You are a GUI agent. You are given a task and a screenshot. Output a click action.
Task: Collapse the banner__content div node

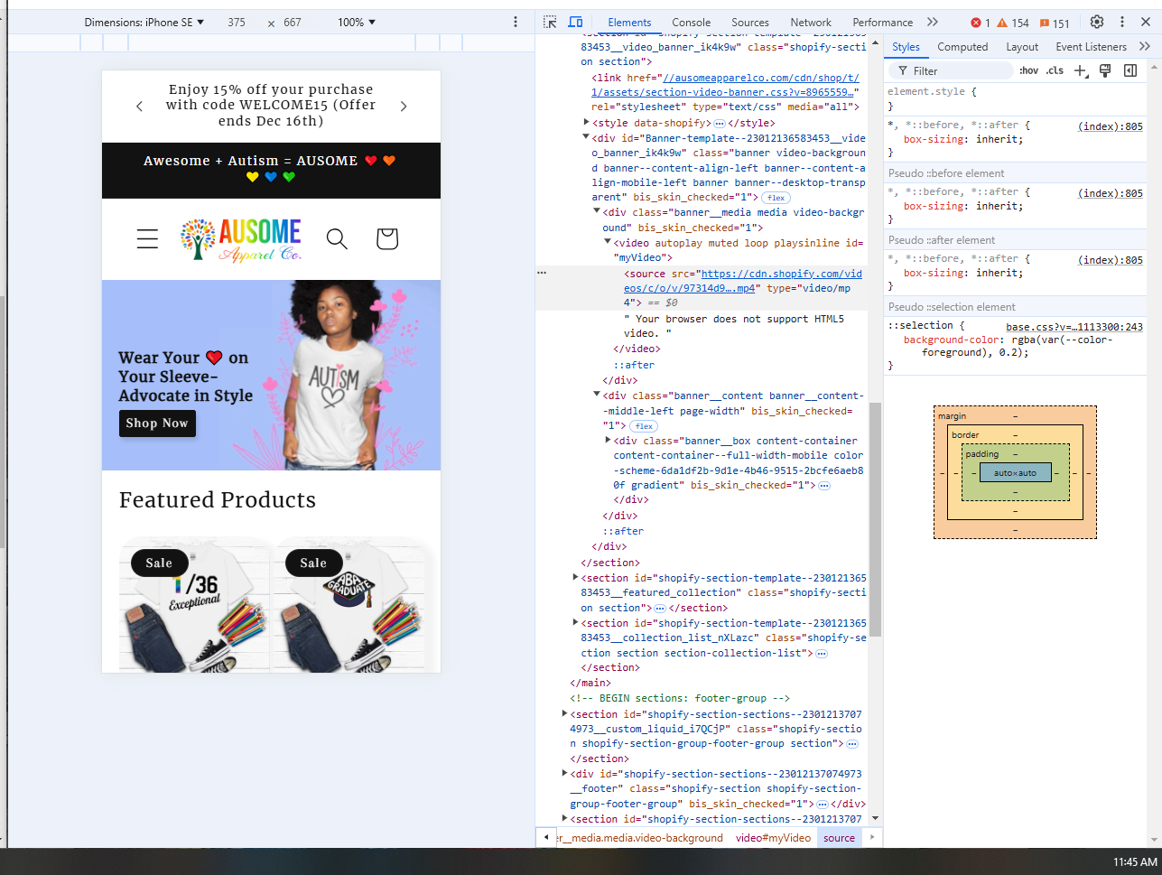click(597, 395)
